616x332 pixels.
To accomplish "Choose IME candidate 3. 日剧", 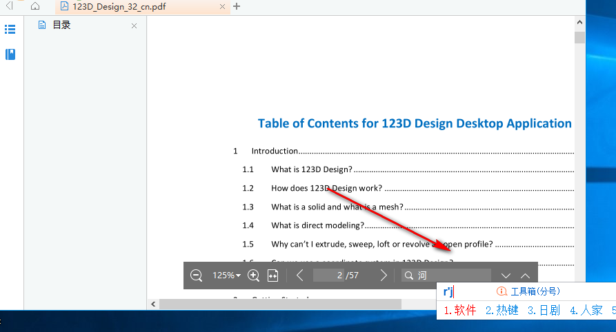I will tap(544, 311).
